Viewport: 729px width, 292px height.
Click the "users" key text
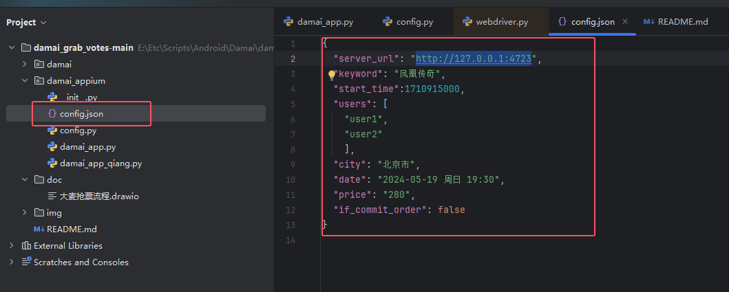point(353,104)
